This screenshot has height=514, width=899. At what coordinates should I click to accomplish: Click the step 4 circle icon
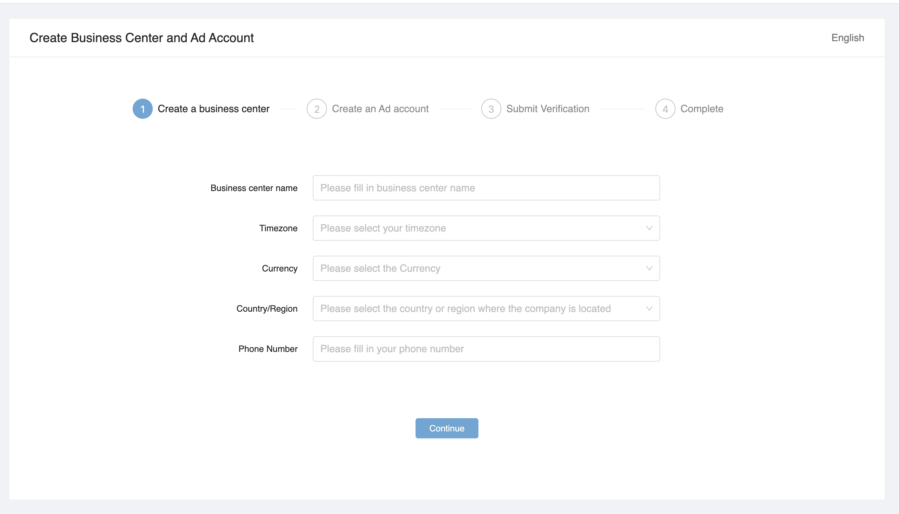click(665, 109)
